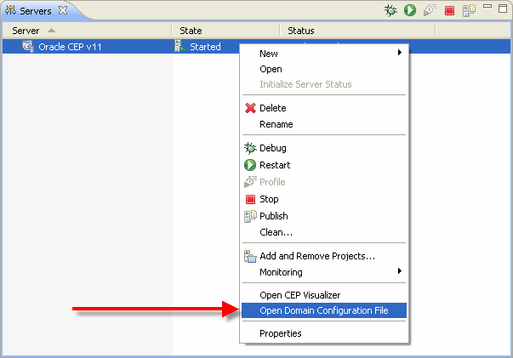Choose Restart from the context menu
The image size is (513, 358).
click(324, 165)
